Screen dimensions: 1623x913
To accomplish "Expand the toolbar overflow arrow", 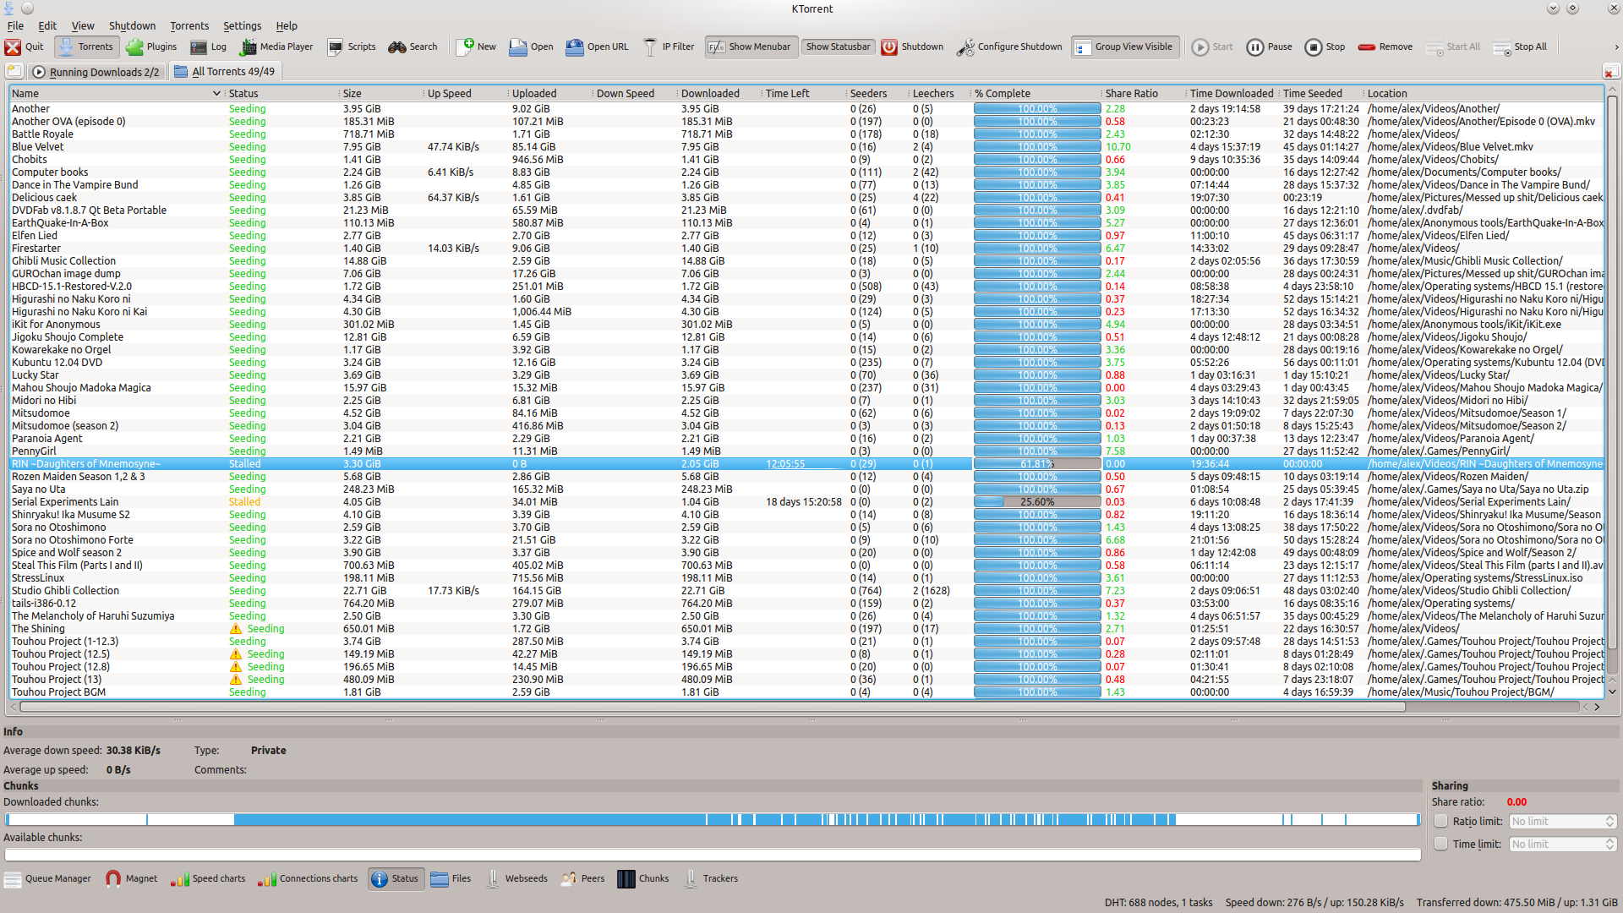I will [1615, 47].
